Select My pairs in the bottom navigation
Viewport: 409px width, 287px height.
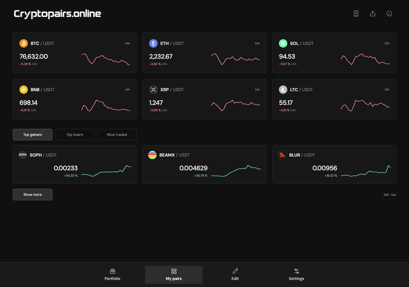(x=174, y=275)
